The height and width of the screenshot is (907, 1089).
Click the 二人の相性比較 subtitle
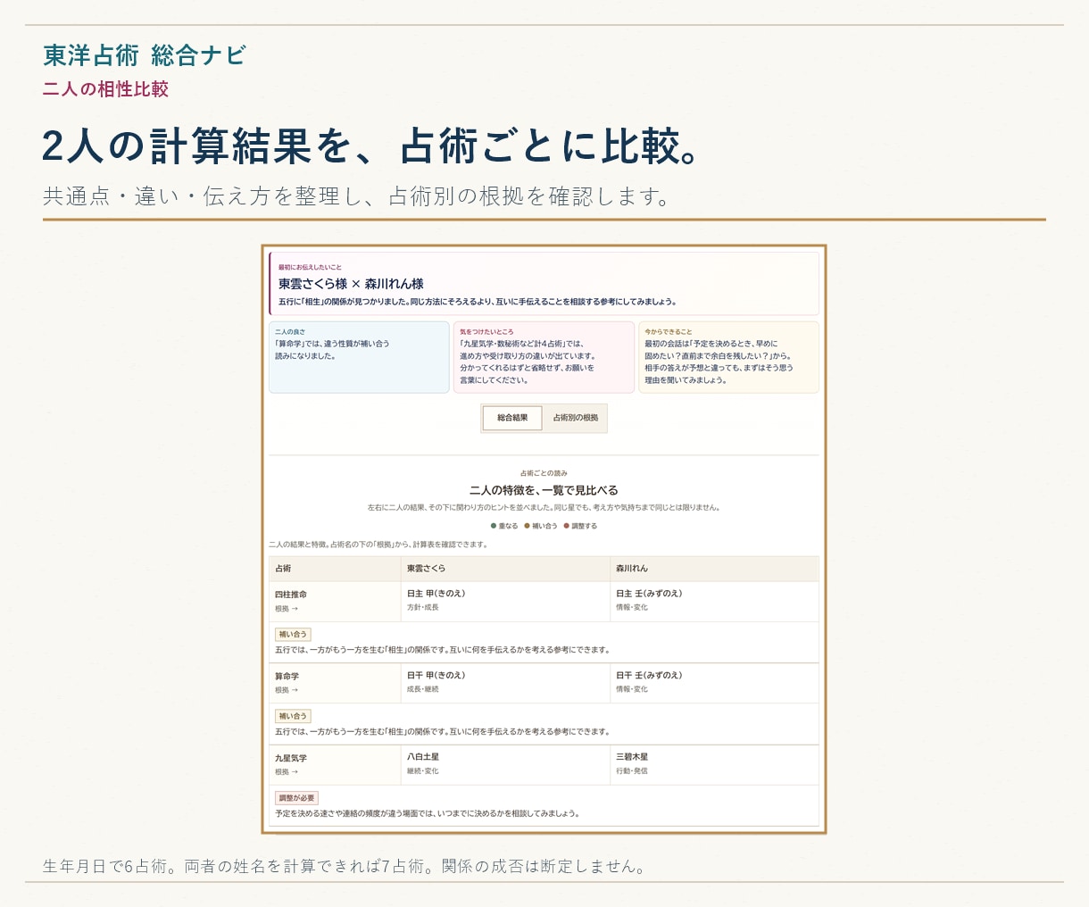(x=105, y=89)
